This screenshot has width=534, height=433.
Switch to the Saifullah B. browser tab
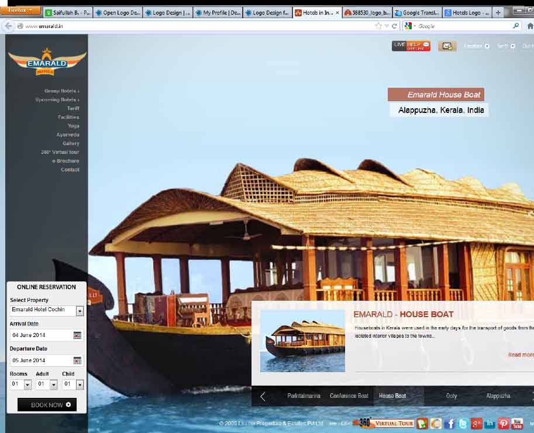pos(68,13)
